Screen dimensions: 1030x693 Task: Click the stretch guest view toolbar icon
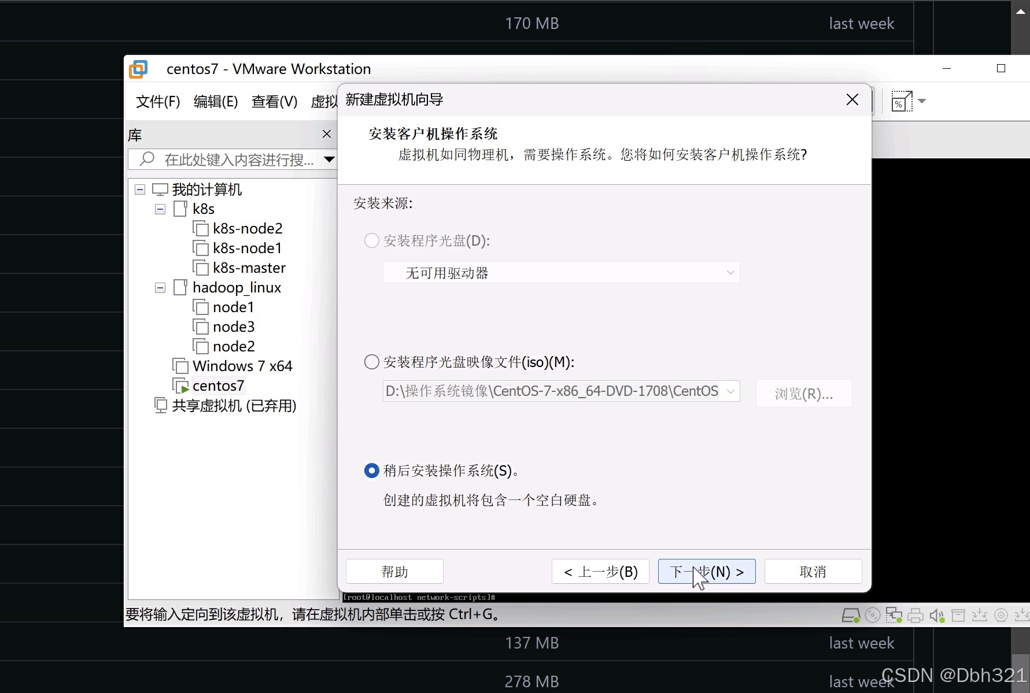click(902, 101)
